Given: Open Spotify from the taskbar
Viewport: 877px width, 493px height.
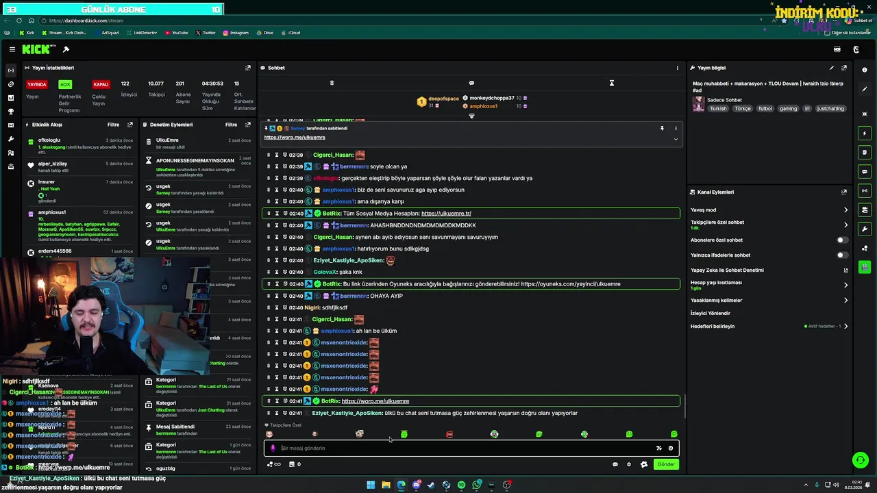Looking at the screenshot, I should pyautogui.click(x=461, y=485).
